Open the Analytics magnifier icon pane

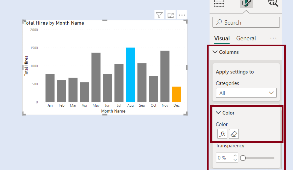pos(273,3)
